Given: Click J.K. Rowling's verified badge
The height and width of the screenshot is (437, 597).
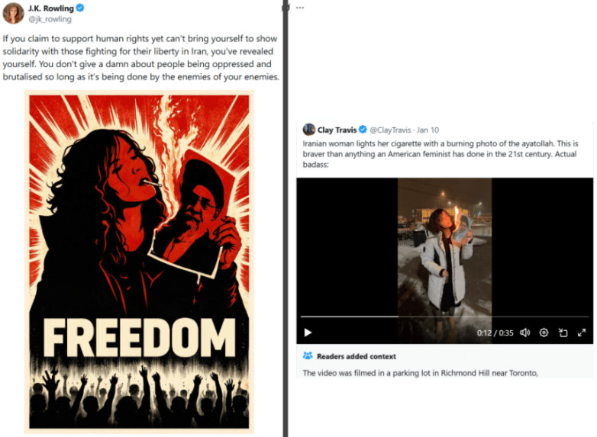Looking at the screenshot, I should click(80, 8).
